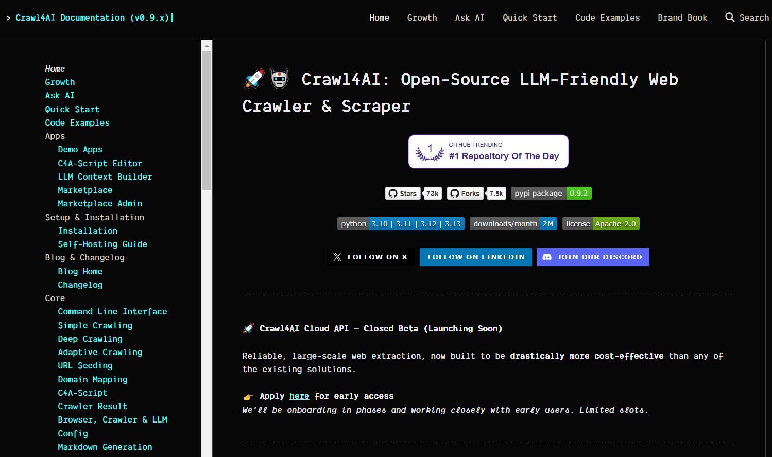
Task: Click the Setup & Installation heading
Action: 95,217
